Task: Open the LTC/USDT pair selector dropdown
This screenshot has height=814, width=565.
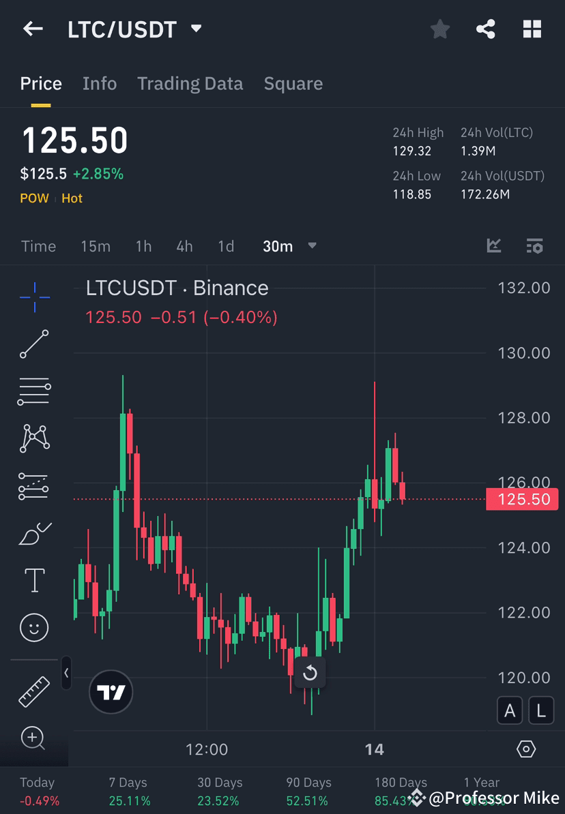Action: [x=134, y=29]
